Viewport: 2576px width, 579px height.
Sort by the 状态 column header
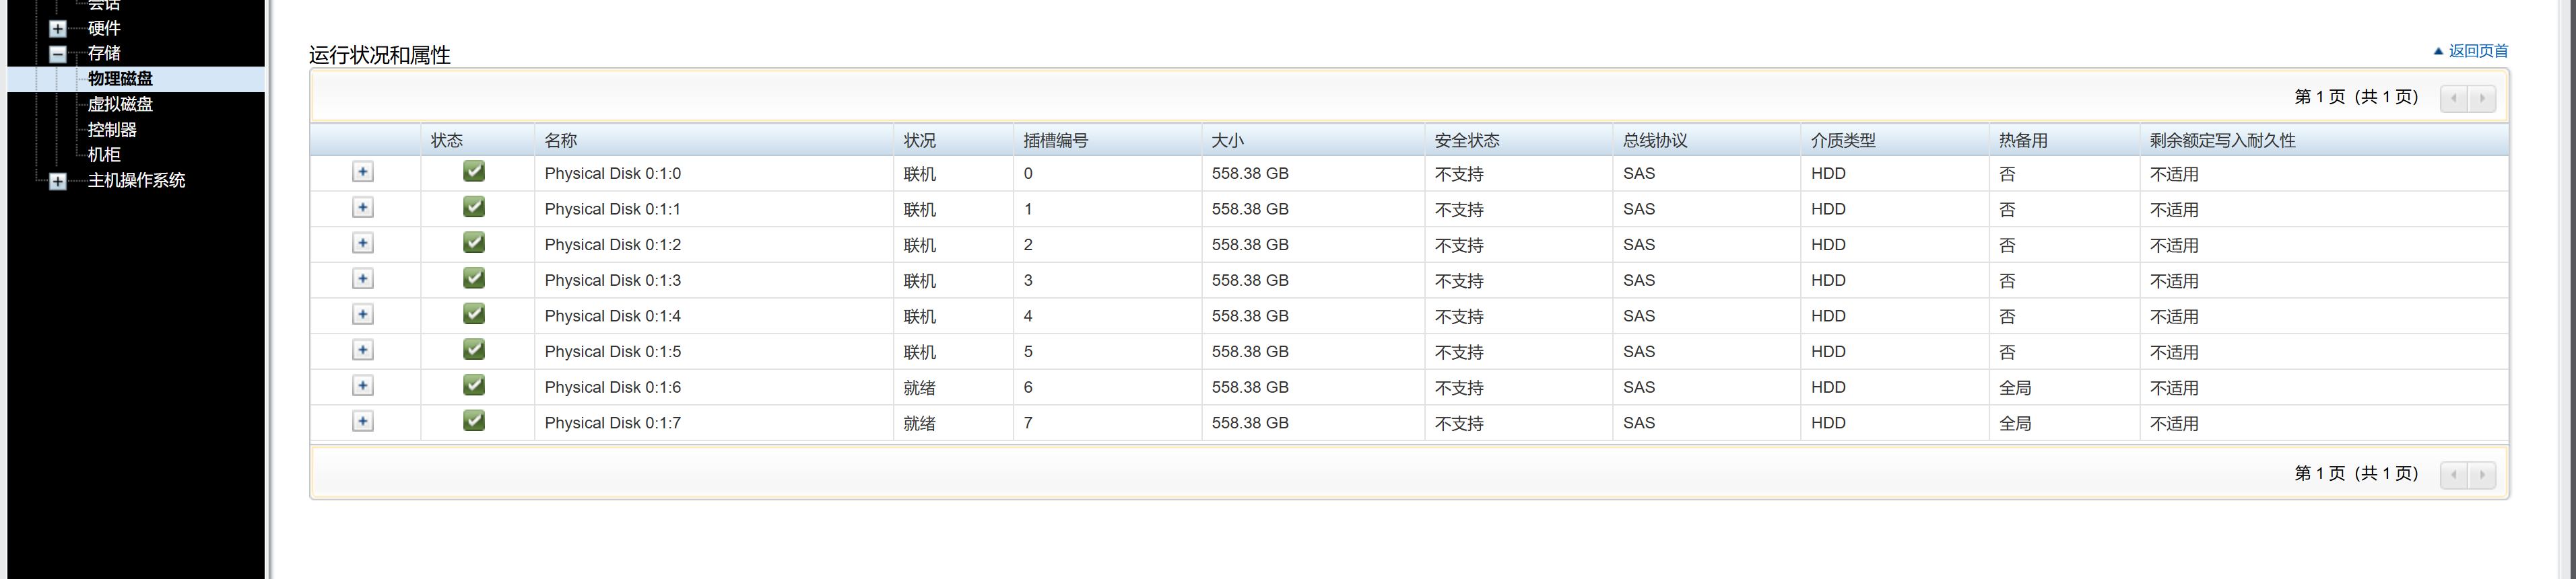click(447, 141)
